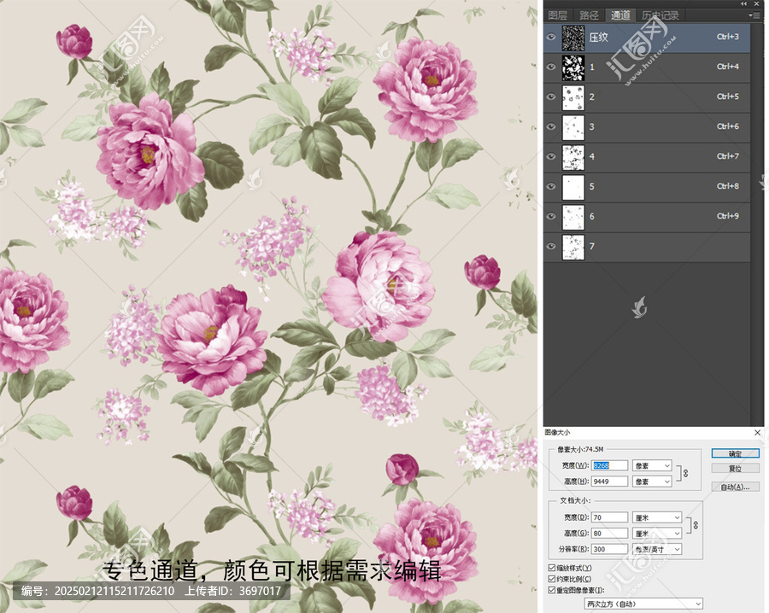Viewport: 769px width, 613px height.
Task: Select channel 3 thumbnail
Action: [573, 127]
